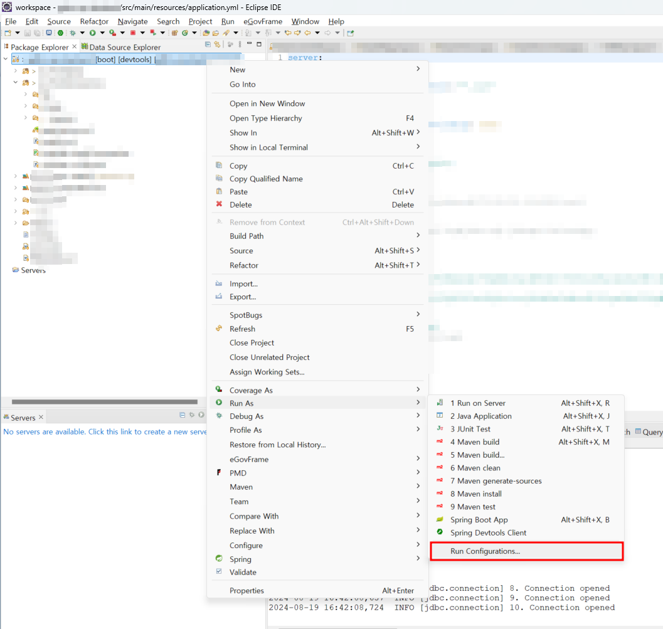Select Spring Devtools Client
The width and height of the screenshot is (663, 629).
click(x=526, y=532)
